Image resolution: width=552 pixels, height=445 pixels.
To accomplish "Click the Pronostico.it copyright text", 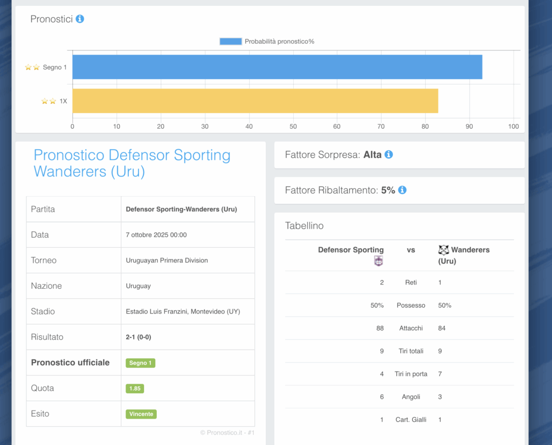I will tap(227, 432).
